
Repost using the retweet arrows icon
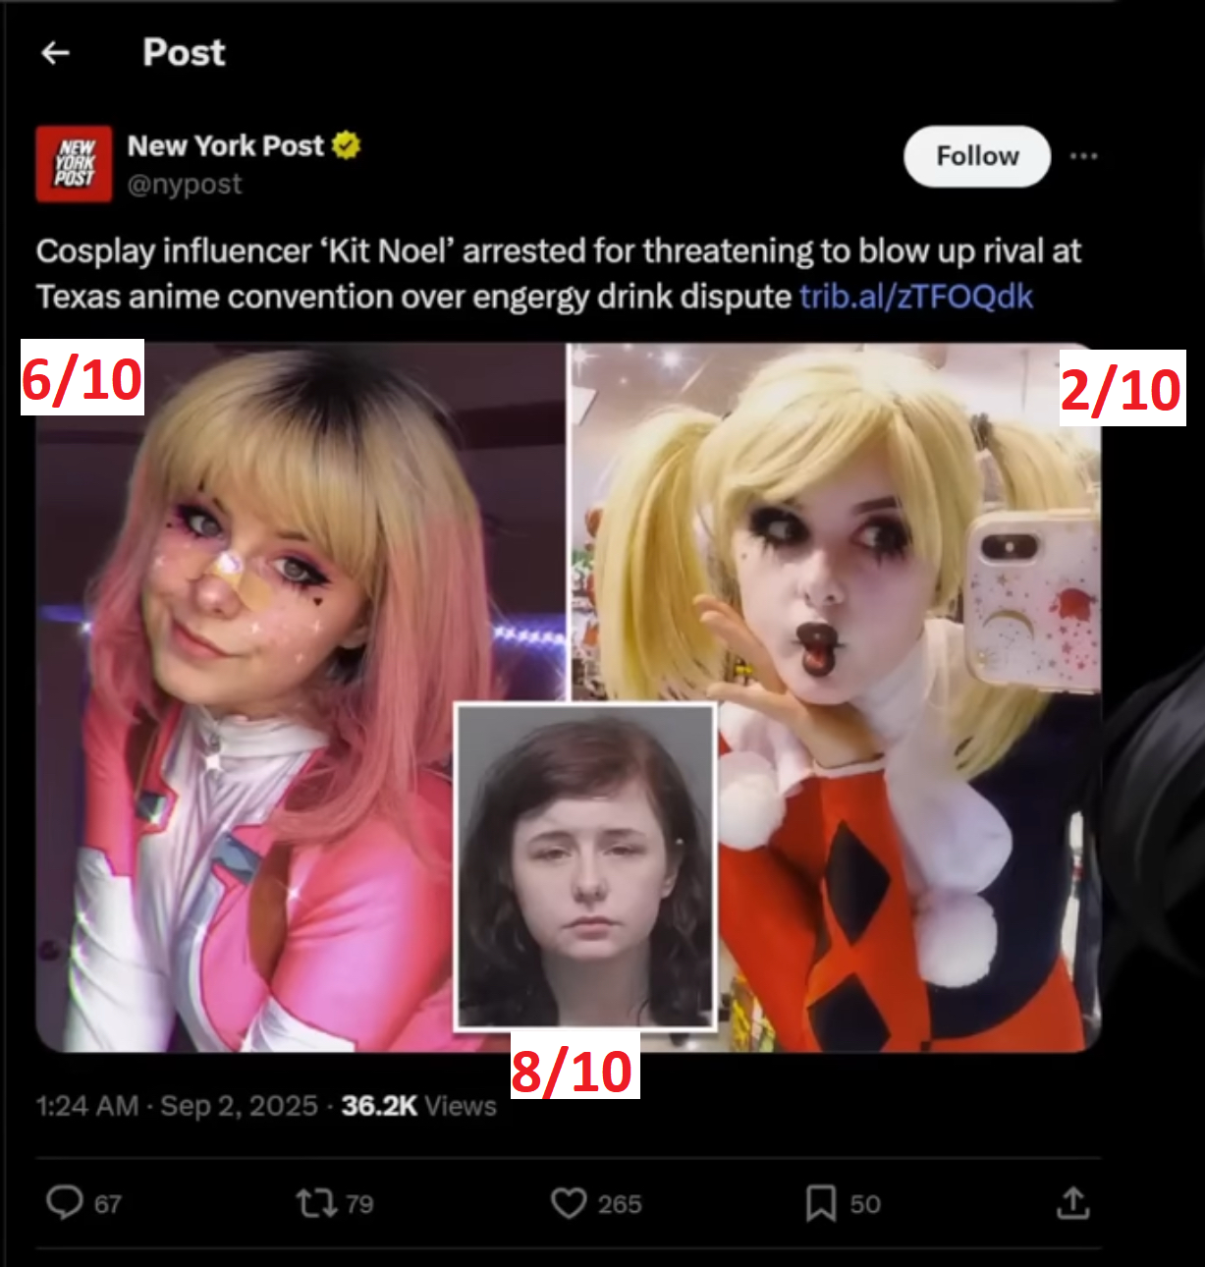point(317,1202)
